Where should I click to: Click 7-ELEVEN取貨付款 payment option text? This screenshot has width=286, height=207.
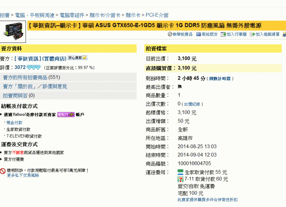pos(24,136)
